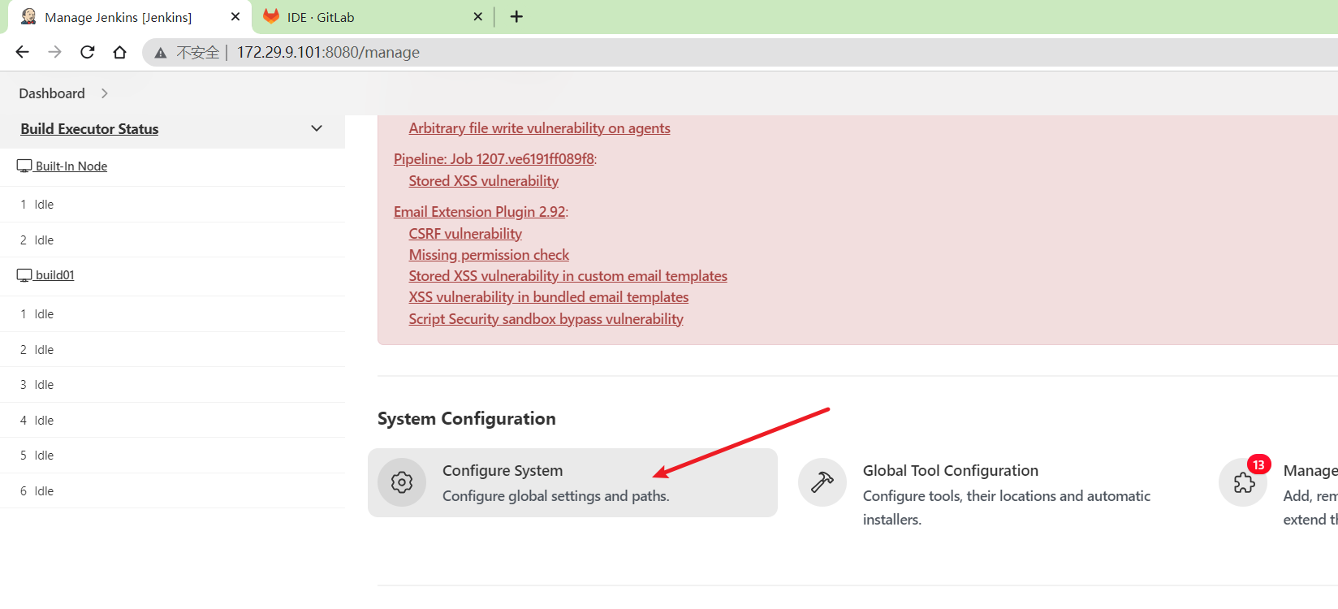The width and height of the screenshot is (1338, 609).
Task: Click the browser back arrow
Action: 22,52
